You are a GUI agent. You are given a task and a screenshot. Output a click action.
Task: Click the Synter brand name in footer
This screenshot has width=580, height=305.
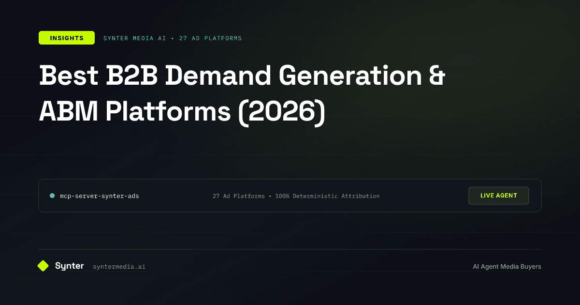70,266
